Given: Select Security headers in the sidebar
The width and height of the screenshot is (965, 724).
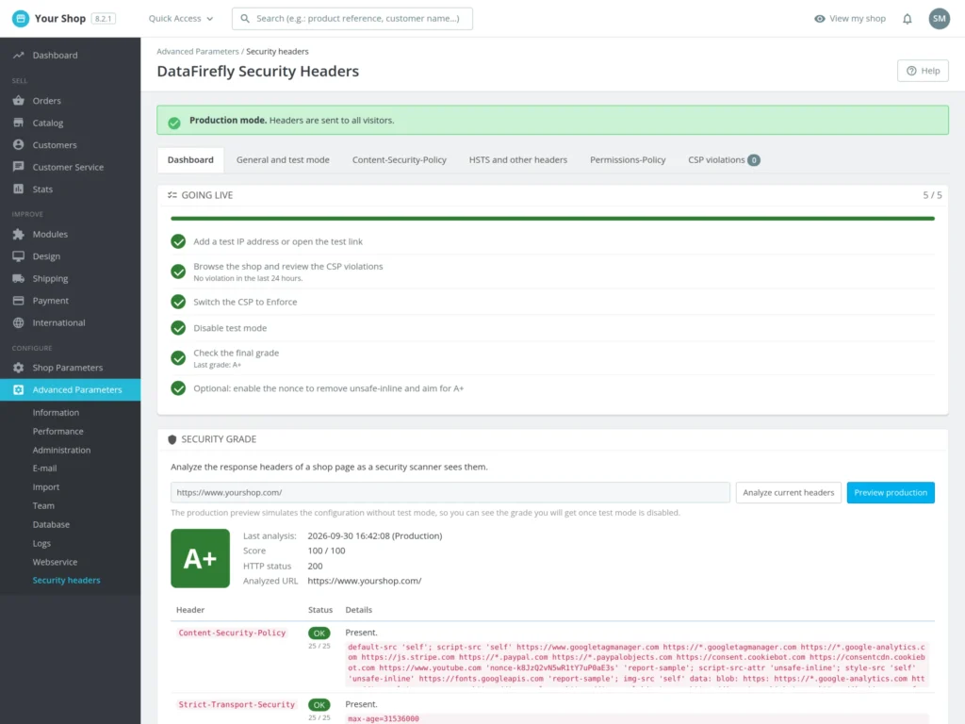Looking at the screenshot, I should click(67, 581).
